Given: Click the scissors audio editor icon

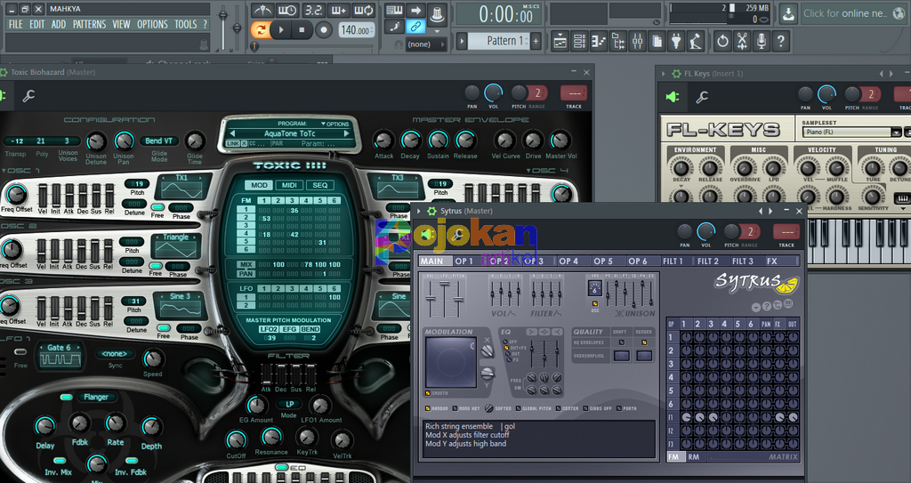Looking at the screenshot, I should (x=743, y=41).
